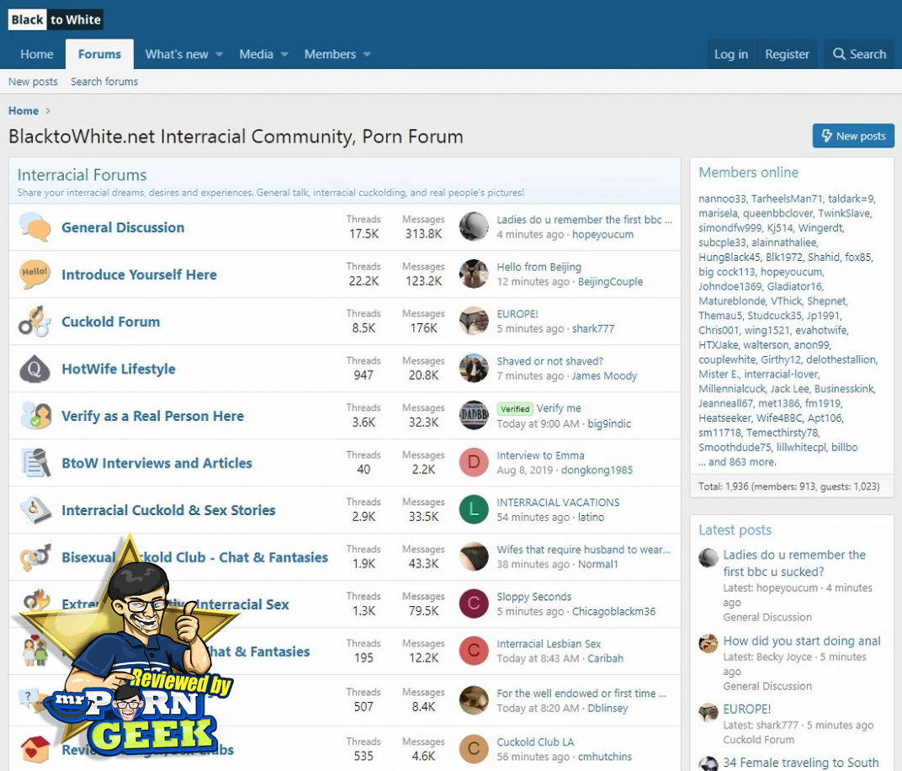Screen dimensions: 902x771
Task: Open the Media menu item
Action: pyautogui.click(x=256, y=54)
